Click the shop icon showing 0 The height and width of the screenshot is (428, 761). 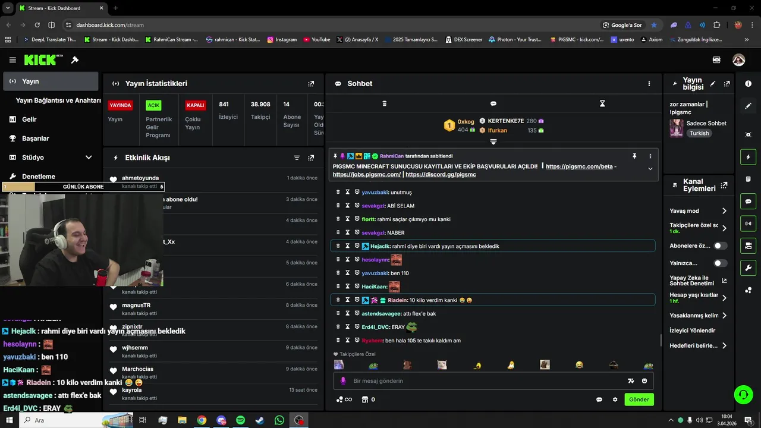pyautogui.click(x=369, y=399)
